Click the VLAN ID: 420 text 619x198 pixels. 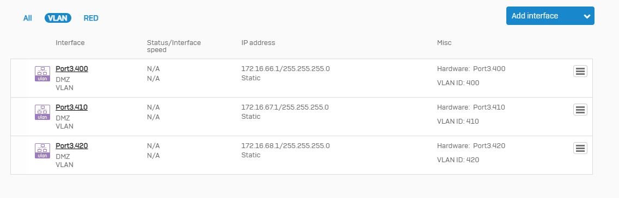pyautogui.click(x=458, y=160)
